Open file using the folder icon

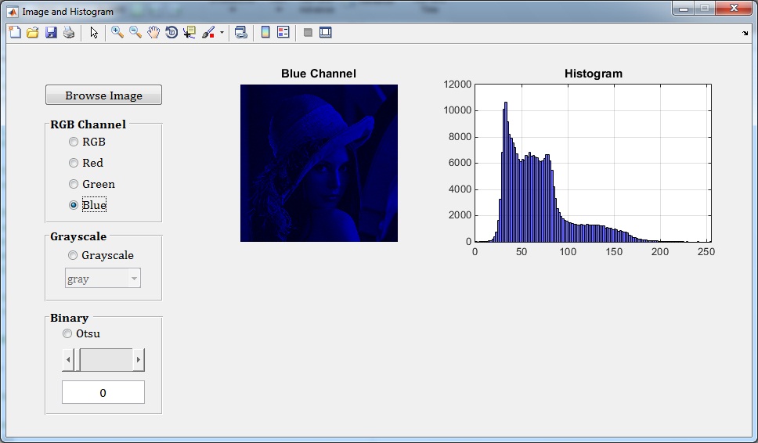(33, 32)
